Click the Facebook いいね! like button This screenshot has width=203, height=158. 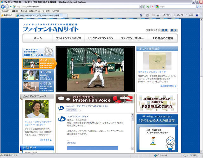click(x=71, y=110)
